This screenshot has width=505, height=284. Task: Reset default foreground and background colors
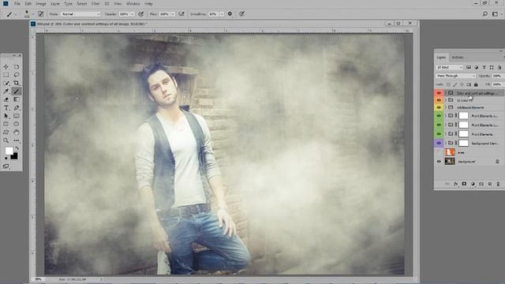(x=6, y=159)
